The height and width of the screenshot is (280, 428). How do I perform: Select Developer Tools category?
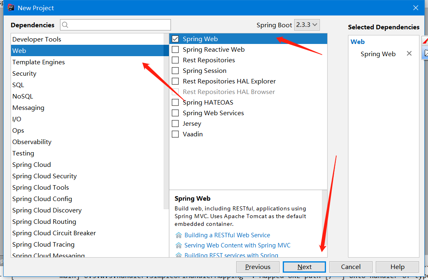click(87, 39)
